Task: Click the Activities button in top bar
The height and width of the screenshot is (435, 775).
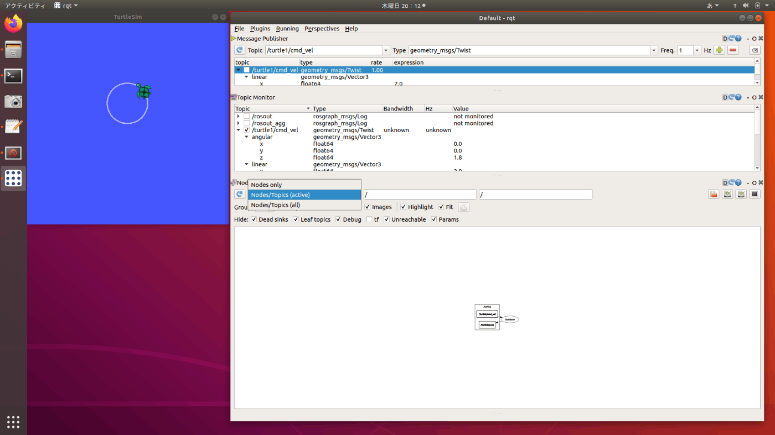Action: coord(25,6)
